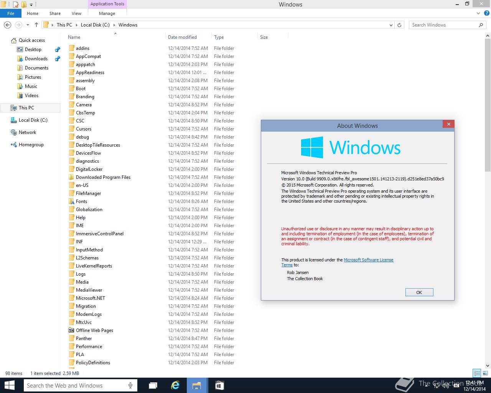
Task: Click the Music folder icon in sidebar
Action: tap(20, 86)
